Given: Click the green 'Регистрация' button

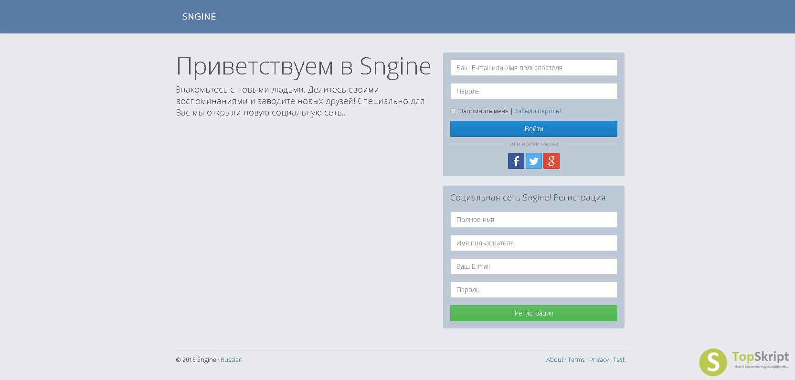Looking at the screenshot, I should pyautogui.click(x=534, y=313).
